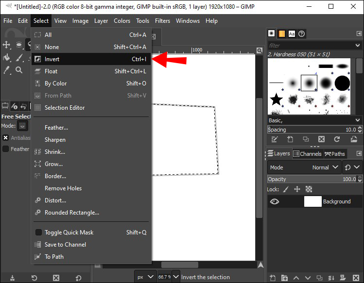The height and width of the screenshot is (283, 364).
Task: Open the Document History dock tab
Action: 302,34
